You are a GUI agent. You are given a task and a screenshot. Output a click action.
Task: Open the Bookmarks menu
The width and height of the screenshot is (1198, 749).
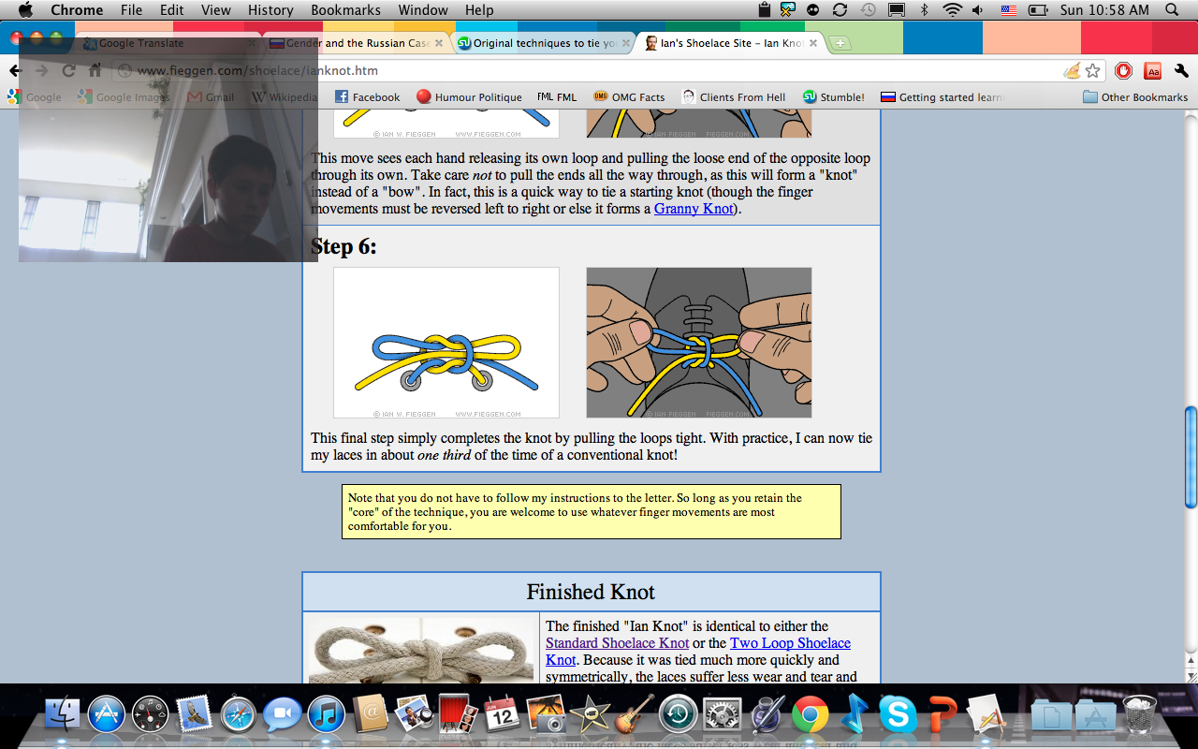coord(346,10)
